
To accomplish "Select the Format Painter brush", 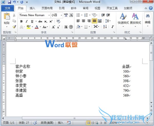I will pyautogui.click(x=14, y=27).
